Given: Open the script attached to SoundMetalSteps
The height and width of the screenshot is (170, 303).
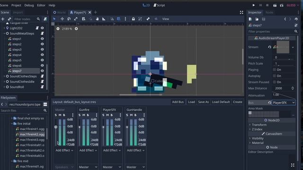Looking at the screenshot, I should coord(42,34).
